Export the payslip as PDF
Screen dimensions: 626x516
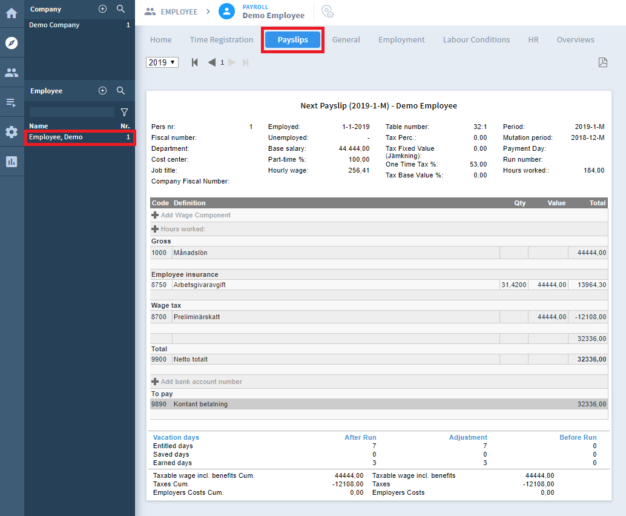pos(603,62)
